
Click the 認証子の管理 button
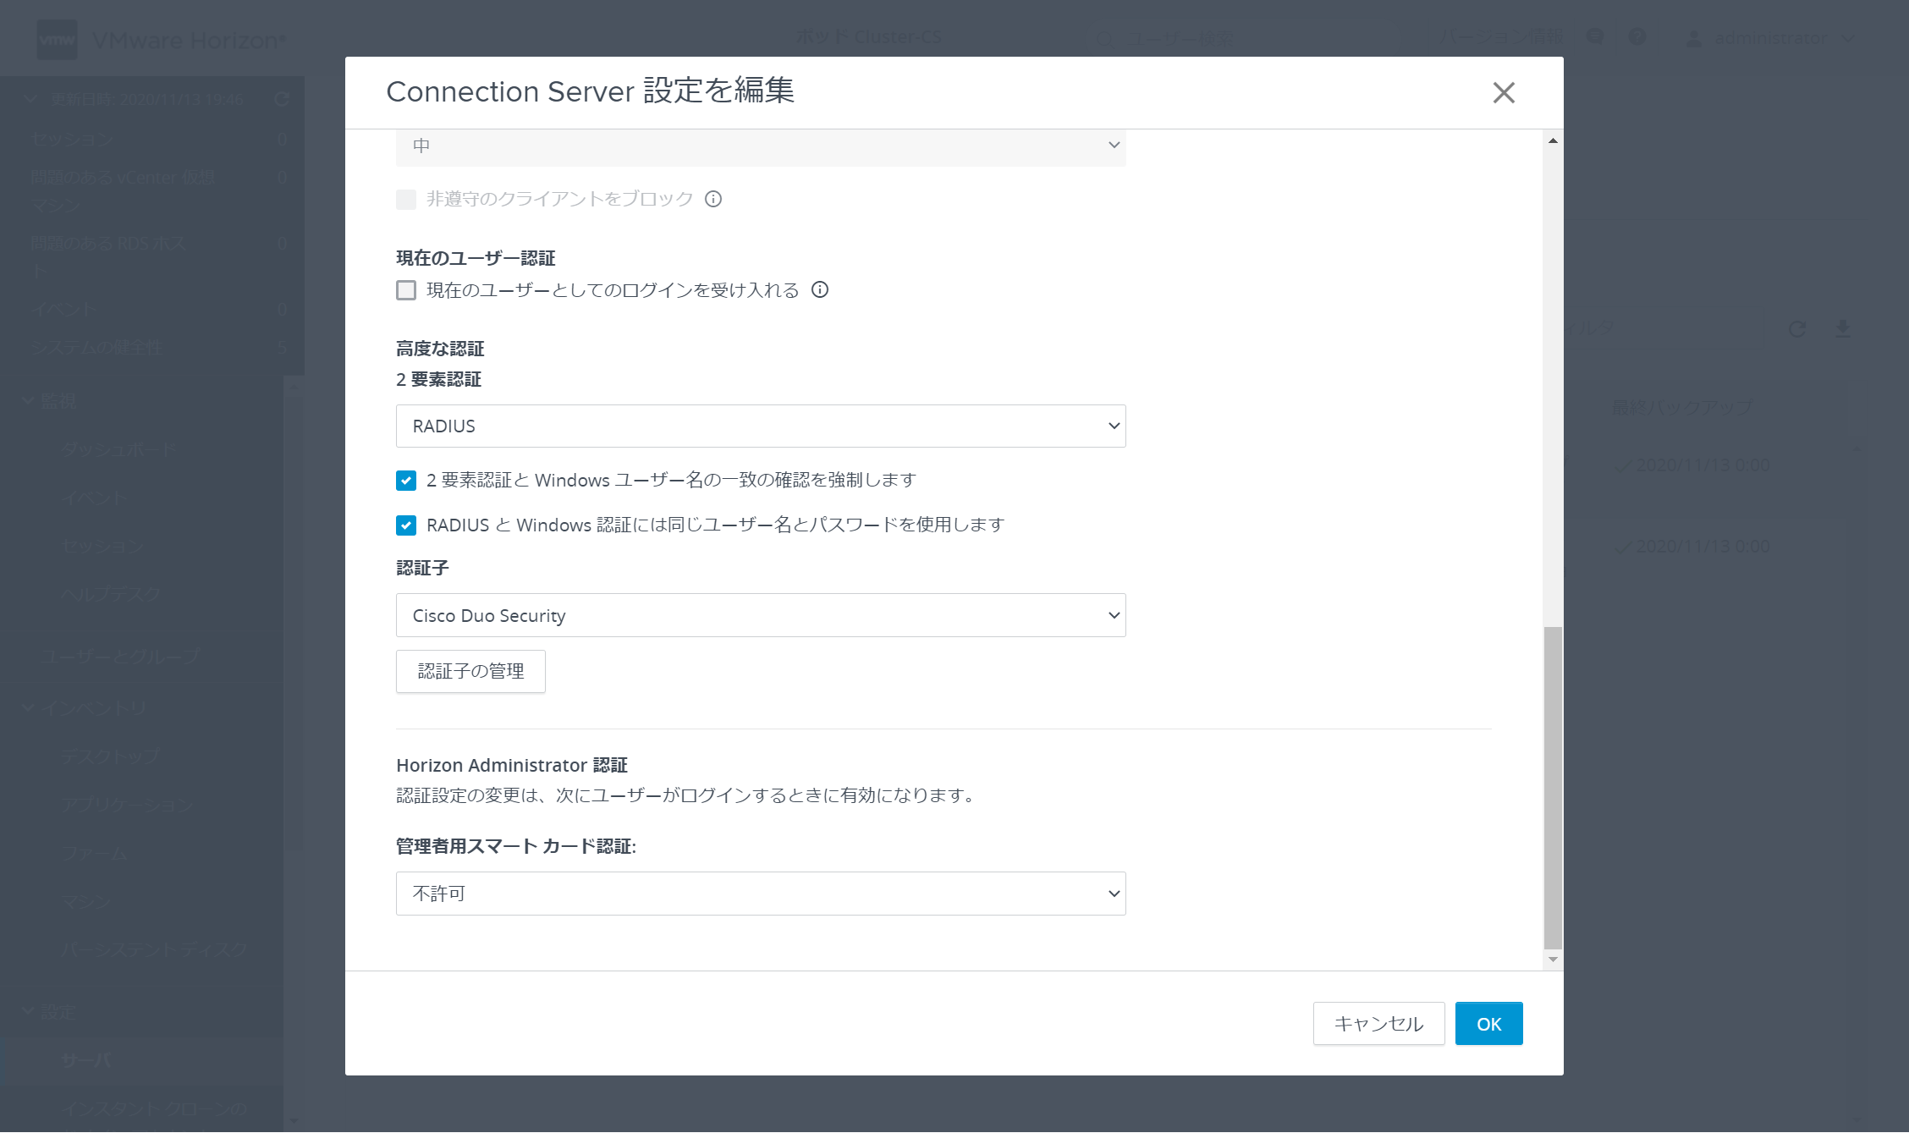coord(470,671)
